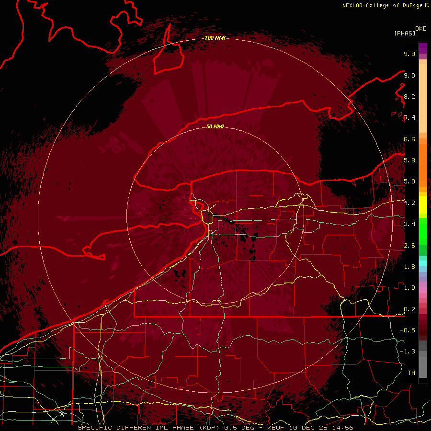Image resolution: width=431 pixels, height=431 pixels.
Task: Click the -1.3 scale value
Action: tap(408, 352)
